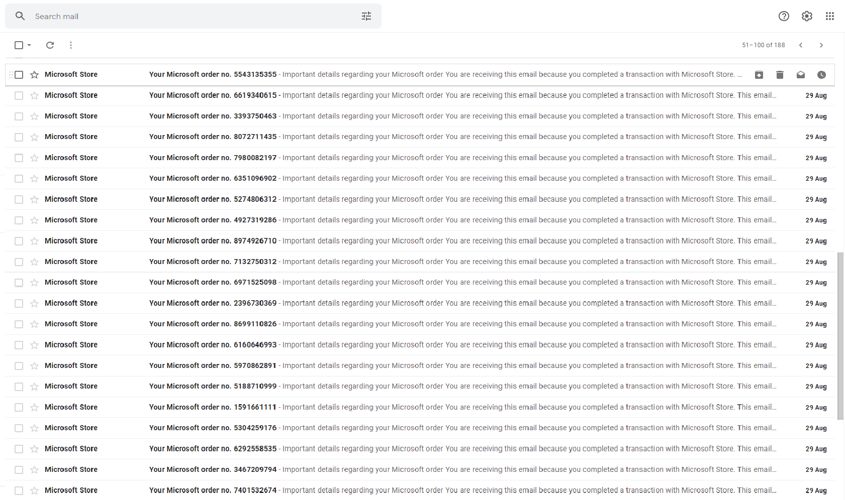Screen dimensions: 845x500
Task: Open the Support help icon
Action: pos(784,16)
